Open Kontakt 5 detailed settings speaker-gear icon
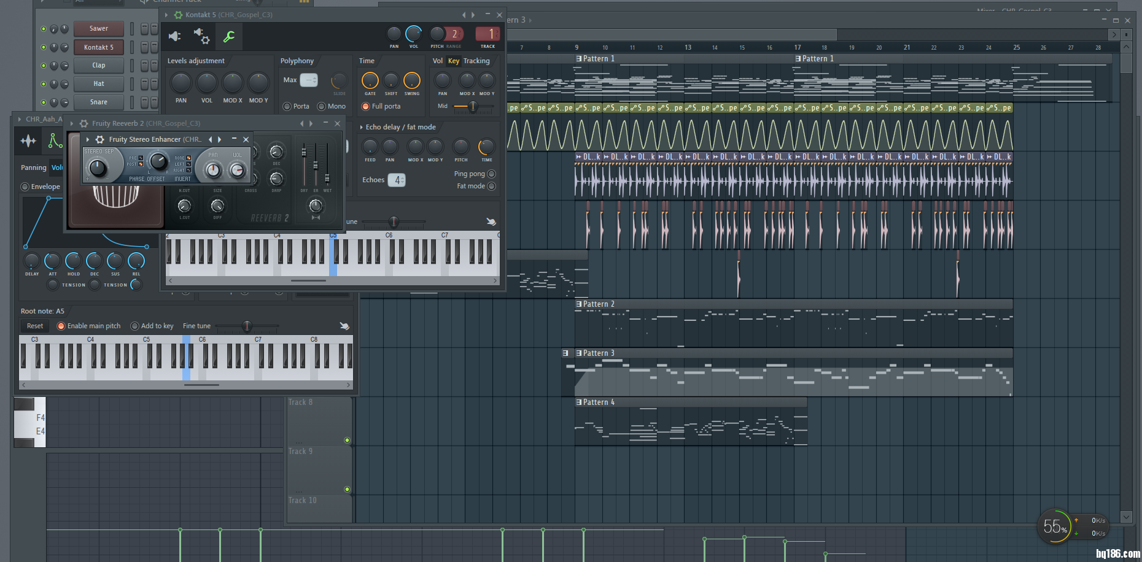Screen dimensions: 1142x562 coord(201,36)
